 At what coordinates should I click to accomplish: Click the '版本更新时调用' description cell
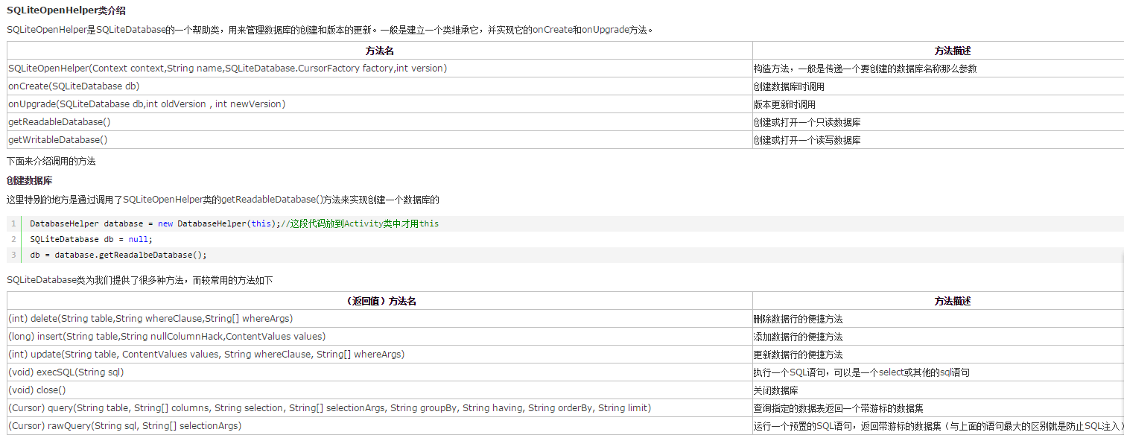[939, 104]
